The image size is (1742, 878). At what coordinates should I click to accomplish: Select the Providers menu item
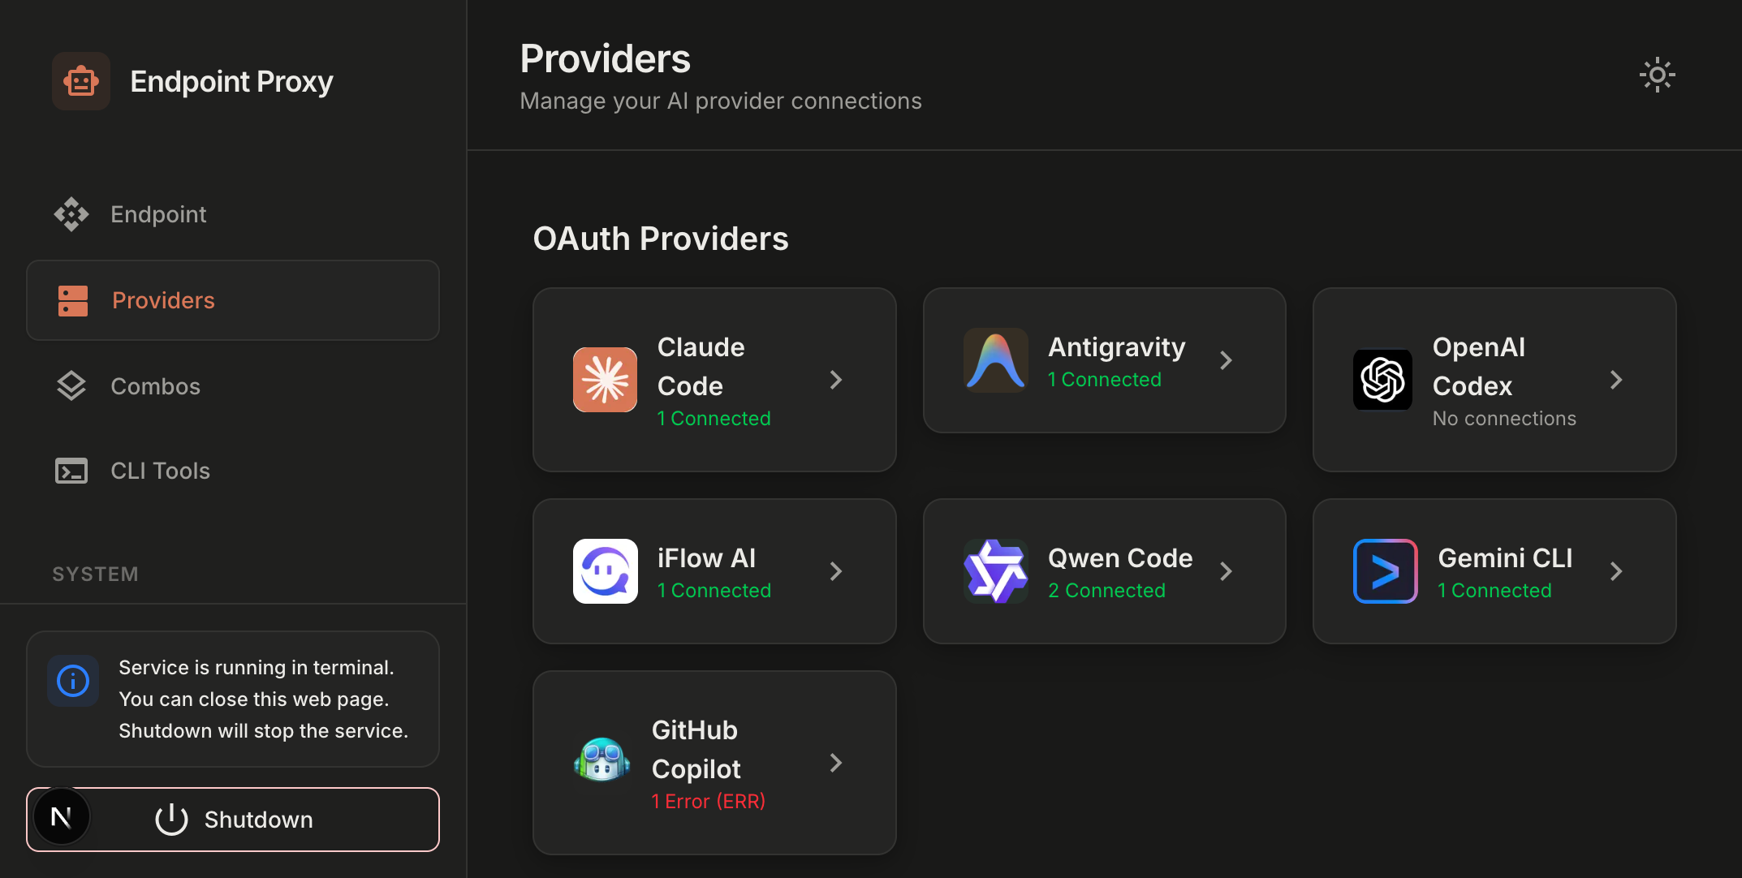tap(233, 300)
